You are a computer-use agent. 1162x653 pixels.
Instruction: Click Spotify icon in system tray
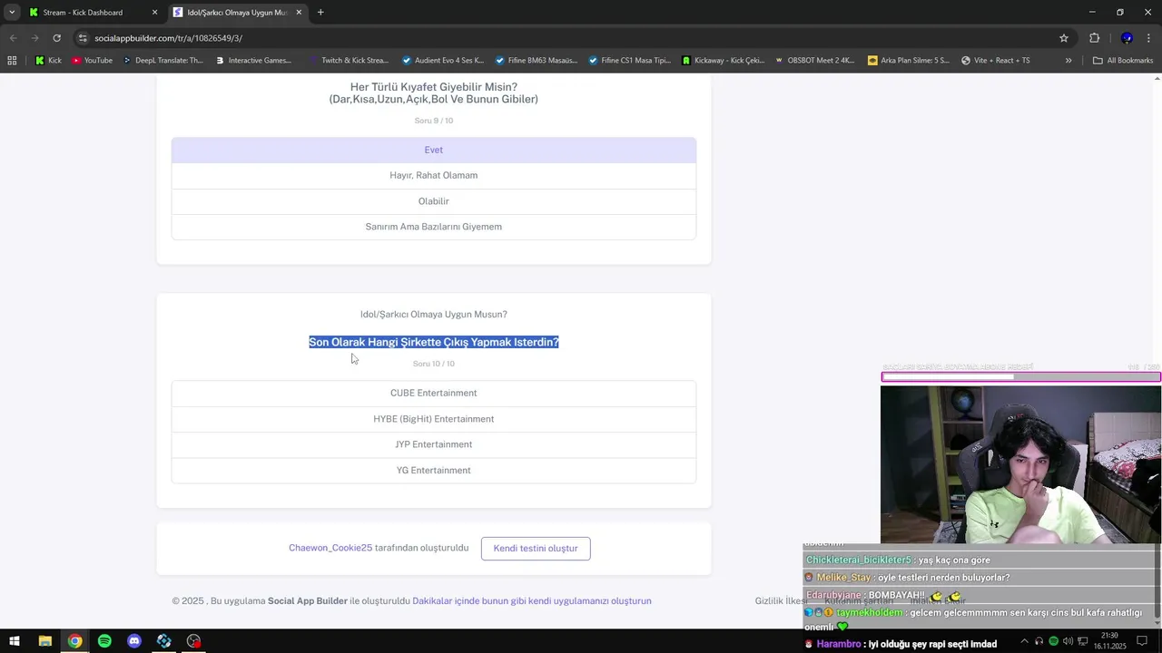click(x=1053, y=641)
